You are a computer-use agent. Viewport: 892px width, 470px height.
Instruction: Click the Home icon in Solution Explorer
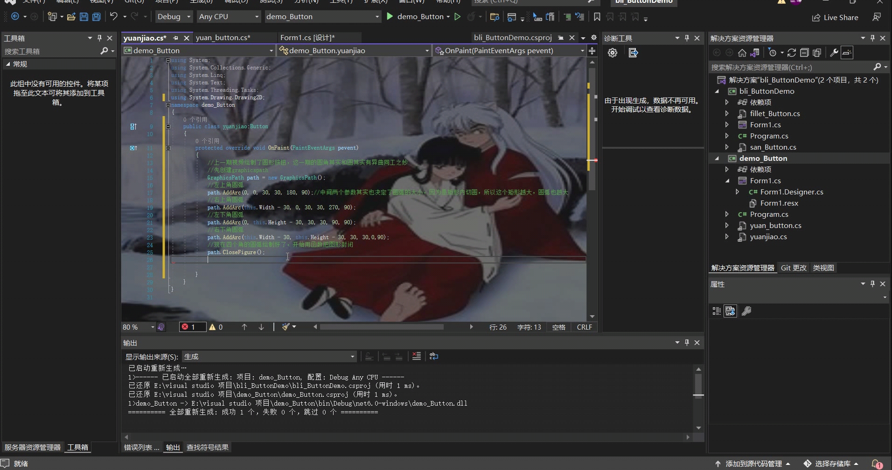[x=742, y=52]
